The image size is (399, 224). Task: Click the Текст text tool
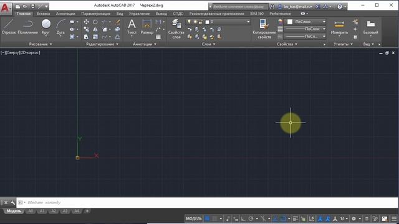(132, 27)
